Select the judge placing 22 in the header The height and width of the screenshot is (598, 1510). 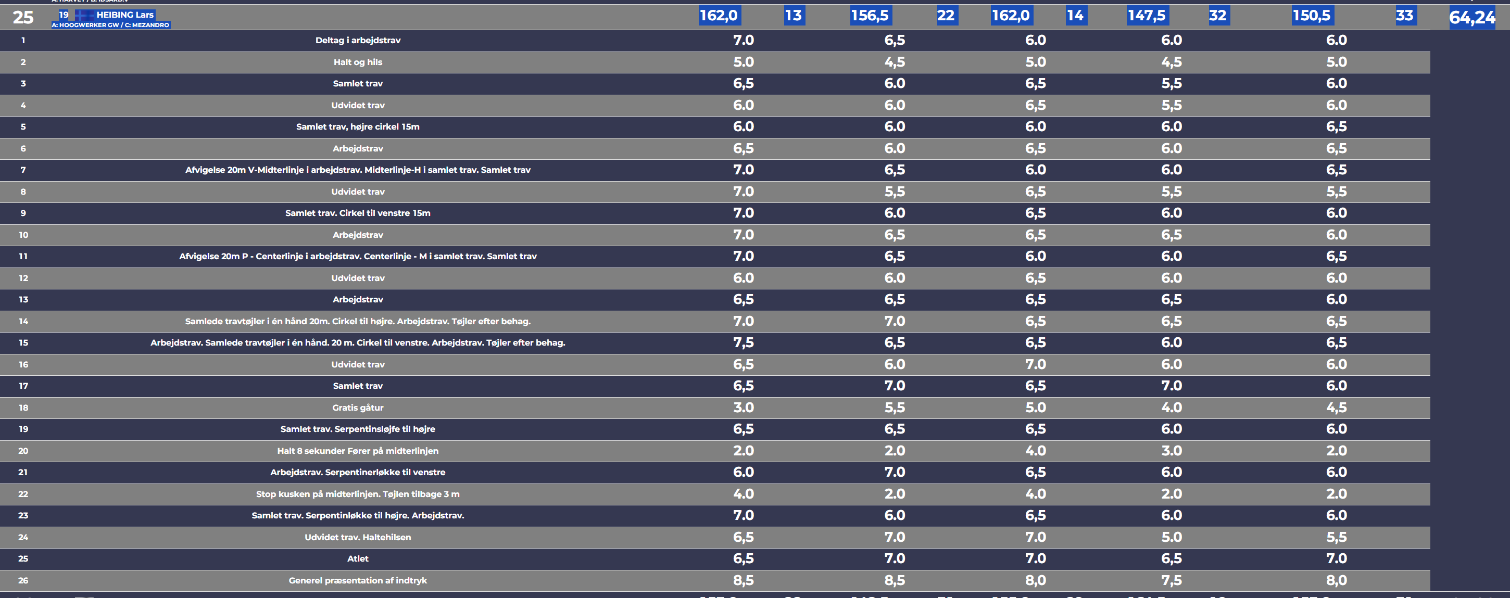coord(946,16)
